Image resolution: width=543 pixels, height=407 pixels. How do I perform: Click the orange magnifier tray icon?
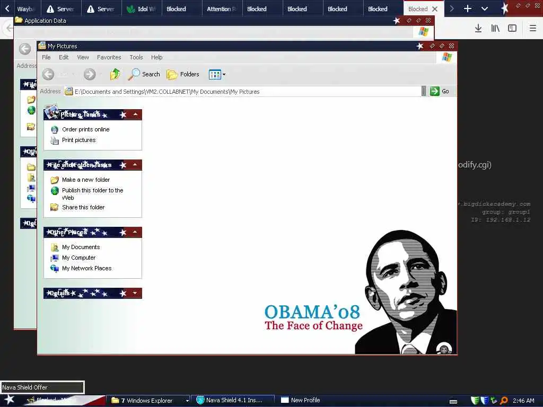[504, 401]
